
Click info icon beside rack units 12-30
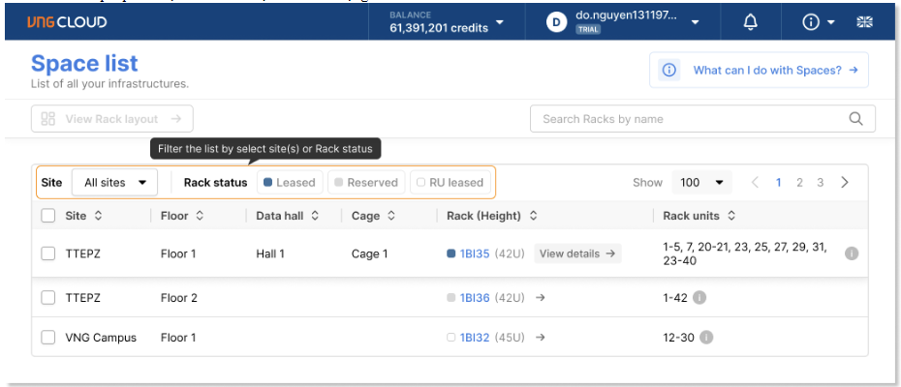pos(705,338)
